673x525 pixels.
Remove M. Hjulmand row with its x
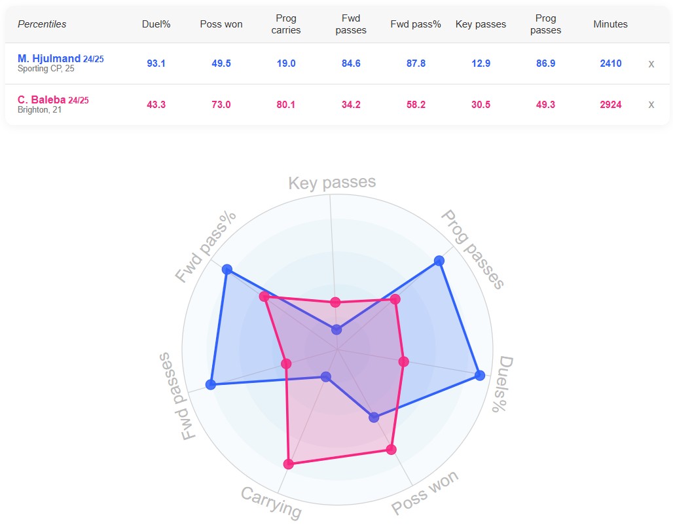tap(651, 64)
